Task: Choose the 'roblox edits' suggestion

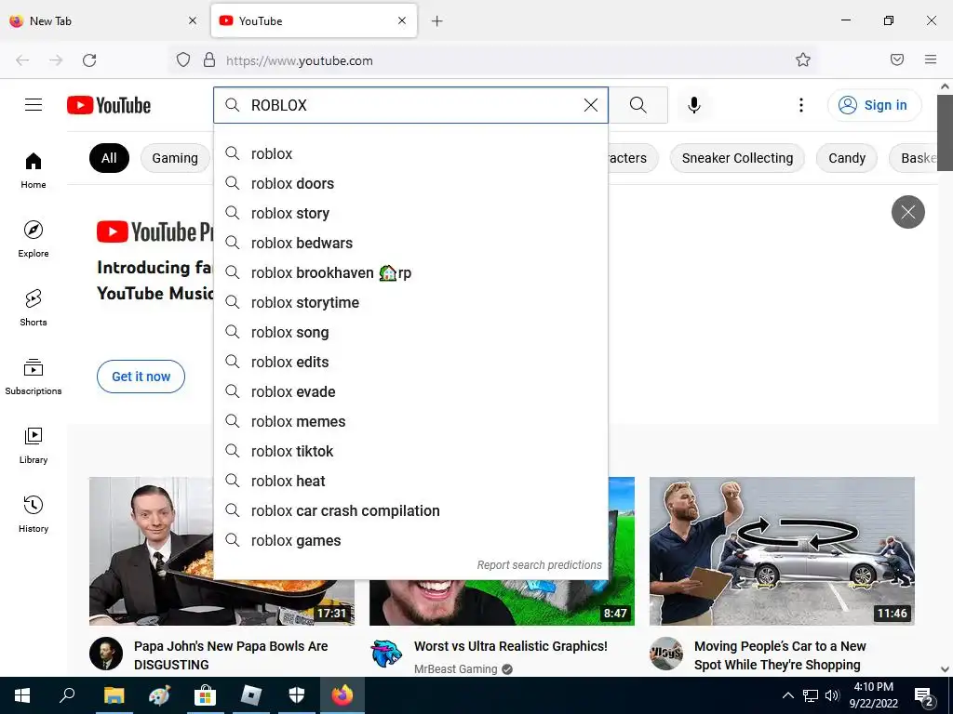Action: click(x=410, y=362)
